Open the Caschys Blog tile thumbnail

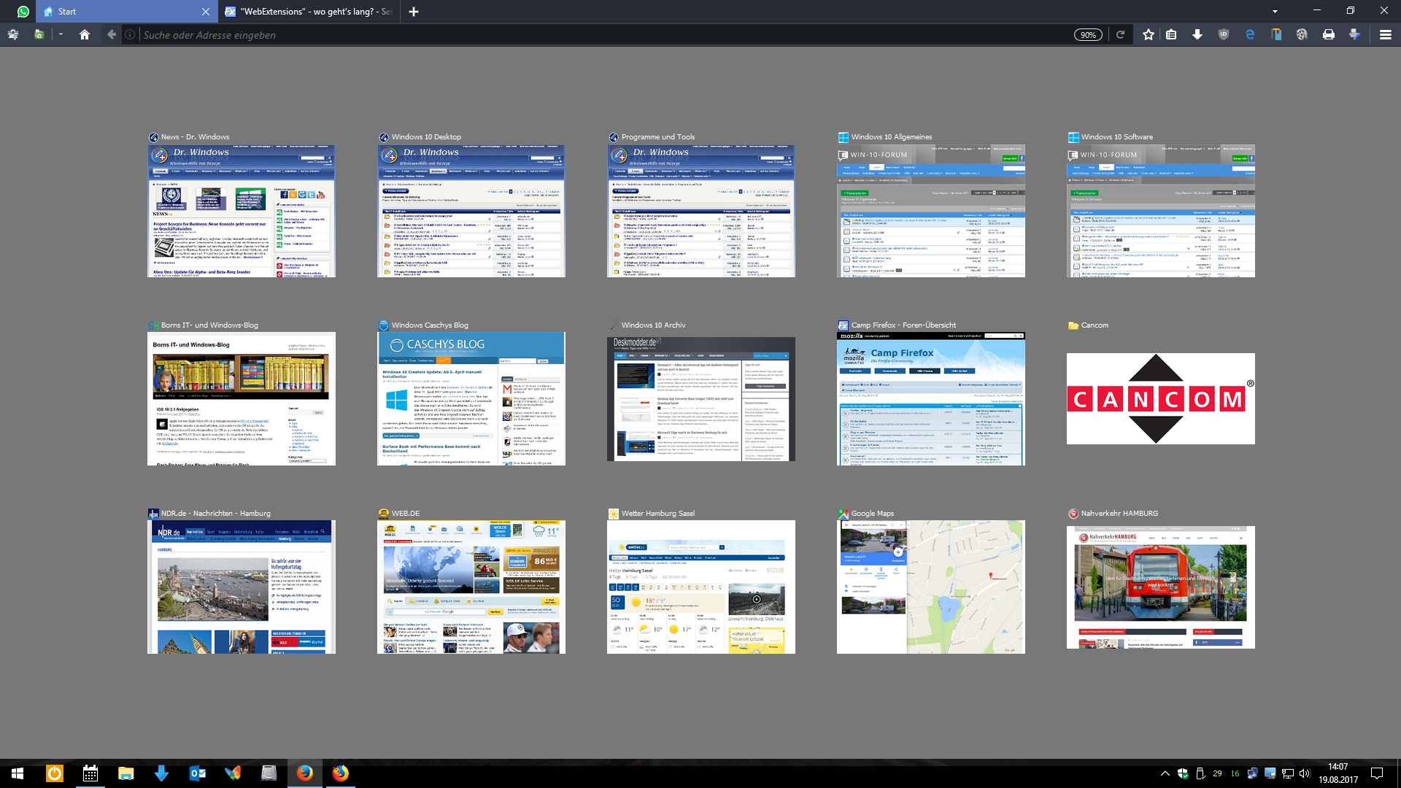(471, 398)
